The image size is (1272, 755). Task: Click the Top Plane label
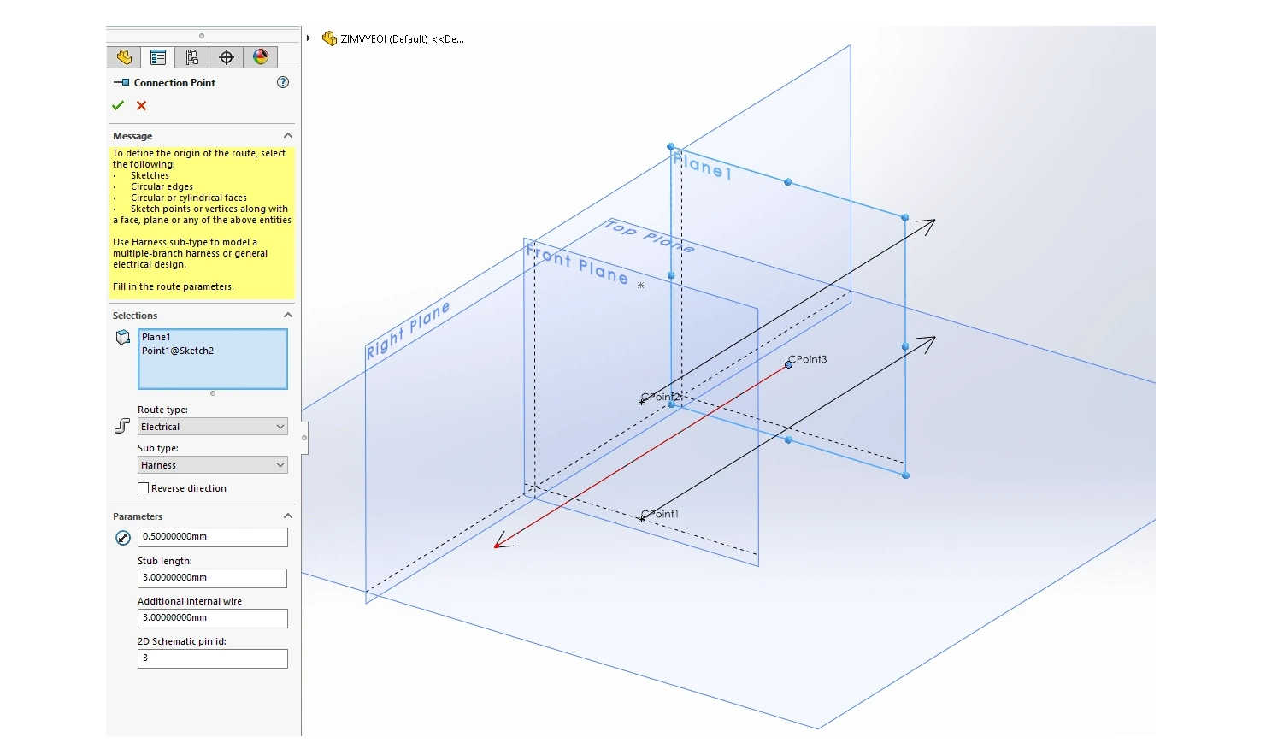(x=649, y=236)
